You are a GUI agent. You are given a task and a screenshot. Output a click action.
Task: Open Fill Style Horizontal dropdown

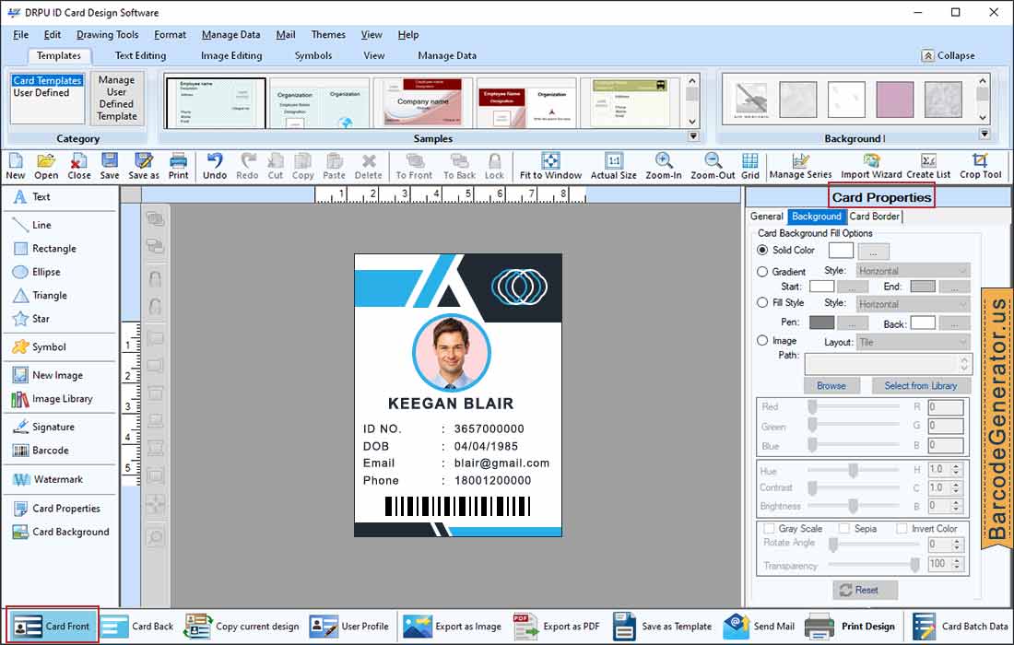914,304
